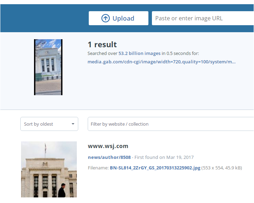Select the www.wsj.com result heading

(x=108, y=146)
